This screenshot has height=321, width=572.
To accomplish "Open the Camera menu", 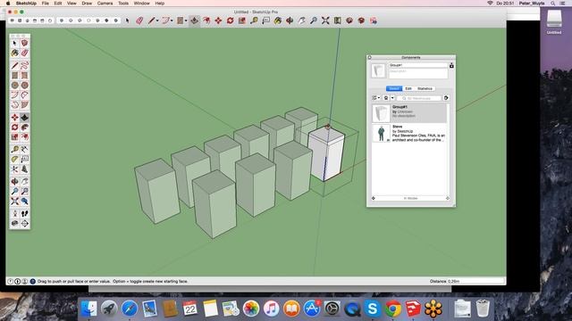I will coord(105,4).
